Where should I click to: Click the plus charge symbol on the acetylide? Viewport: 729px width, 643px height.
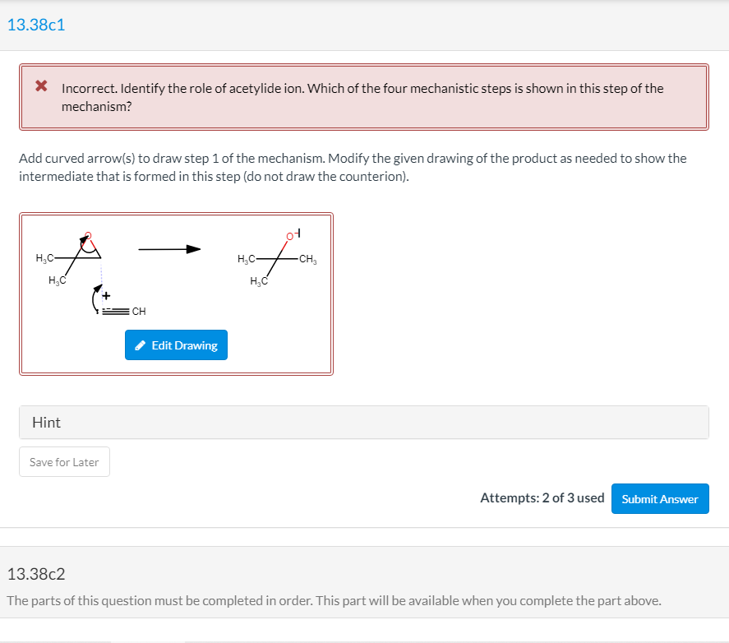pos(106,294)
